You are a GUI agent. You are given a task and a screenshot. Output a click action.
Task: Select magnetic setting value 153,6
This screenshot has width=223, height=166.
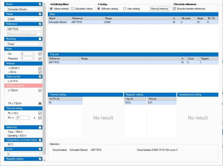(x=135, y=102)
